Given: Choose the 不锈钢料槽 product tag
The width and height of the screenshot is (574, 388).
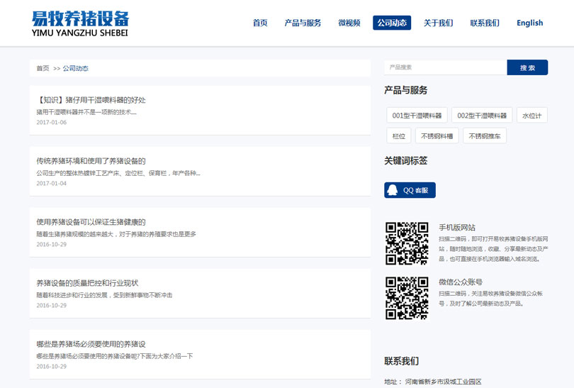Looking at the screenshot, I should pos(437,136).
